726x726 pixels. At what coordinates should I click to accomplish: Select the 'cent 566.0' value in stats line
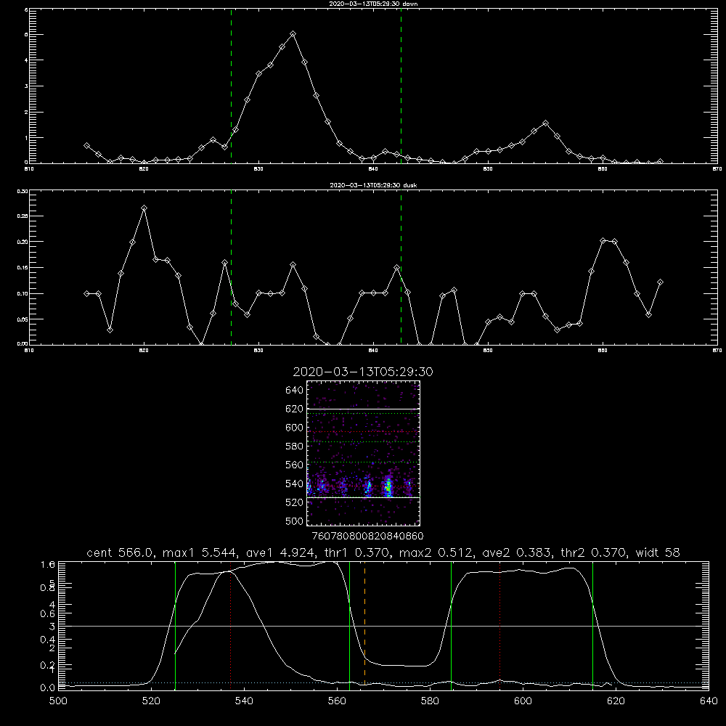point(119,552)
